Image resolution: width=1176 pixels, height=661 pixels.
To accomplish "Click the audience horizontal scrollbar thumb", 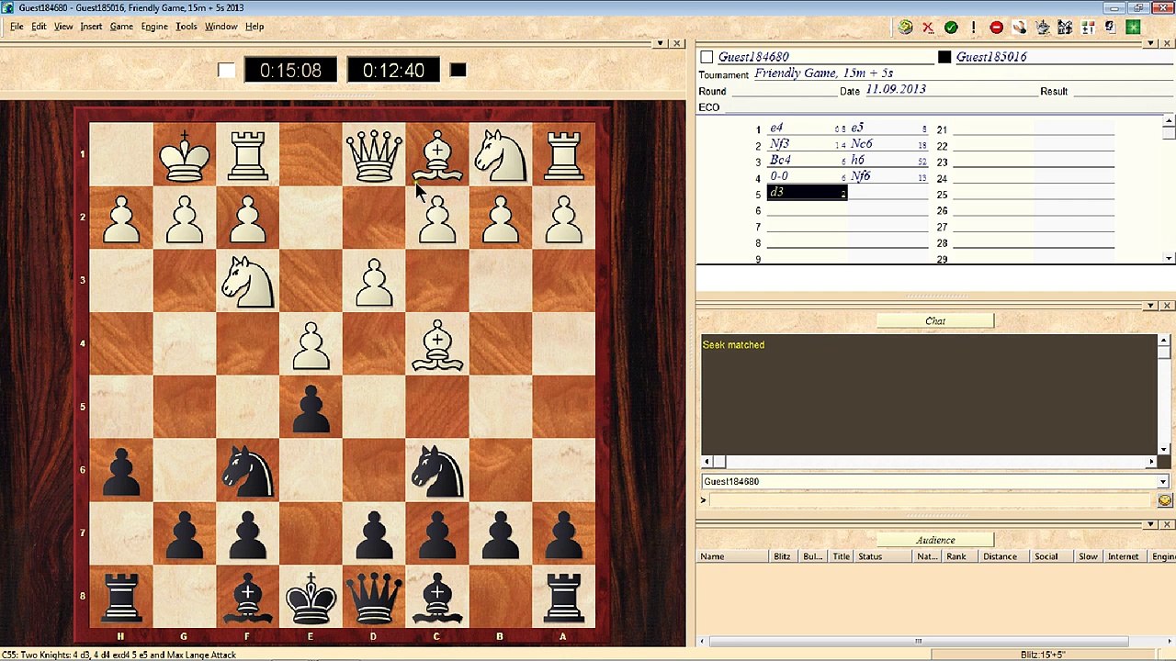I will 918,642.
